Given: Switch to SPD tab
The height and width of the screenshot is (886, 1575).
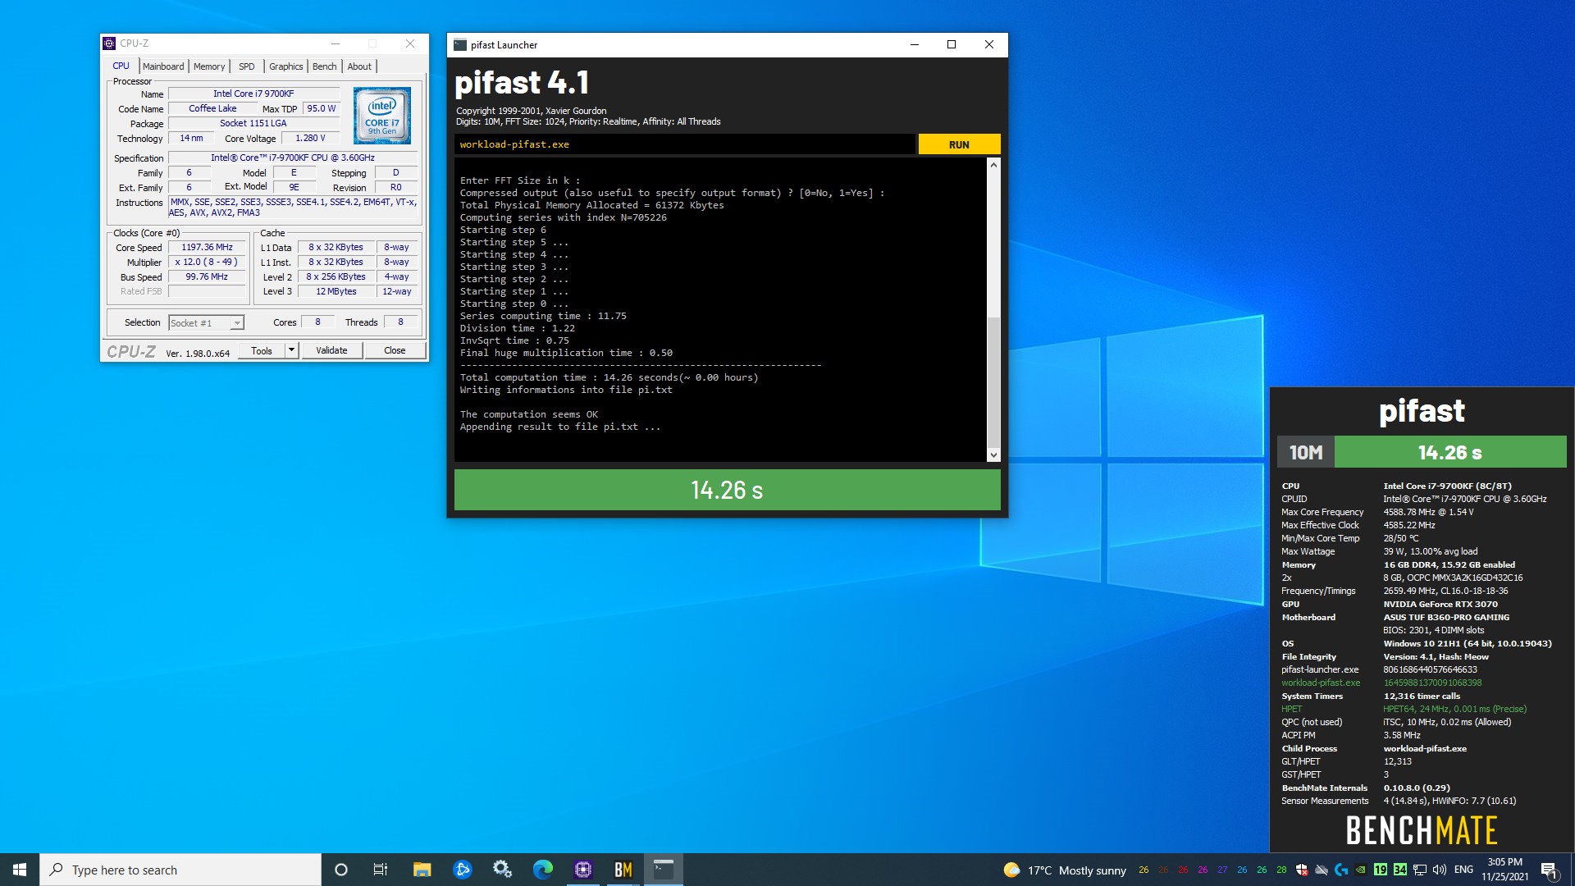Looking at the screenshot, I should [247, 66].
